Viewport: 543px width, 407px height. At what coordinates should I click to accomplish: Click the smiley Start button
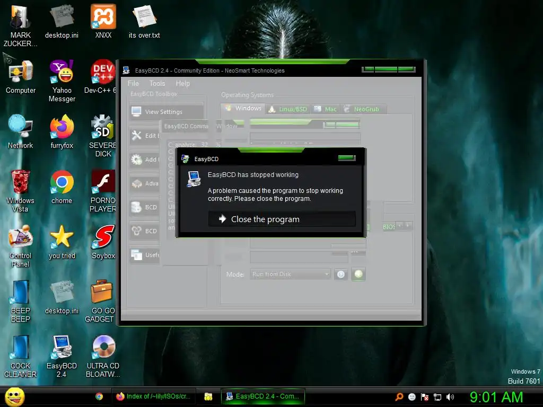[x=14, y=396]
